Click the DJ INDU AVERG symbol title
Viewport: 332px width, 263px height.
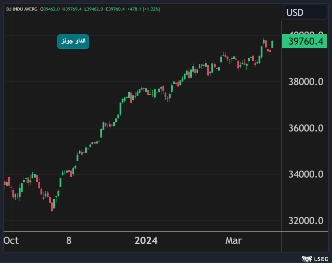tap(22, 9)
